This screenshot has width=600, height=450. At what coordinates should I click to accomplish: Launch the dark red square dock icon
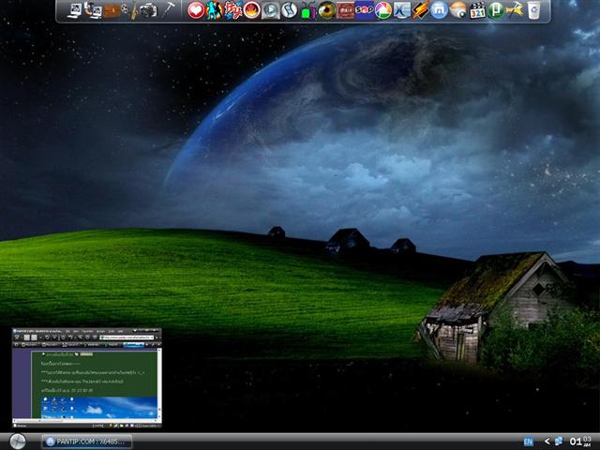(x=346, y=10)
